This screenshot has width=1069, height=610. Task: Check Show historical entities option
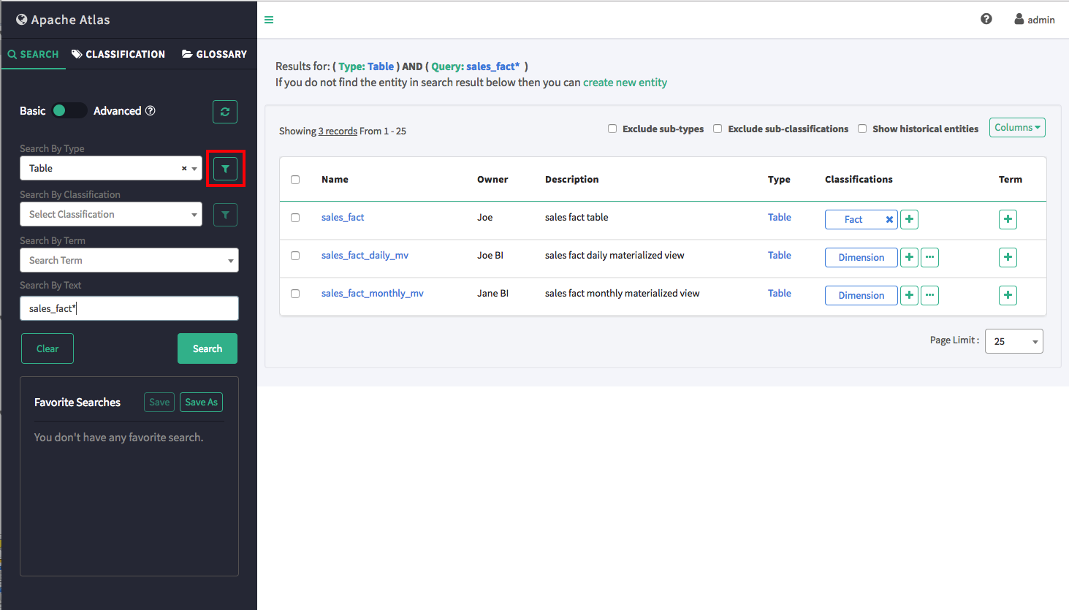tap(862, 129)
